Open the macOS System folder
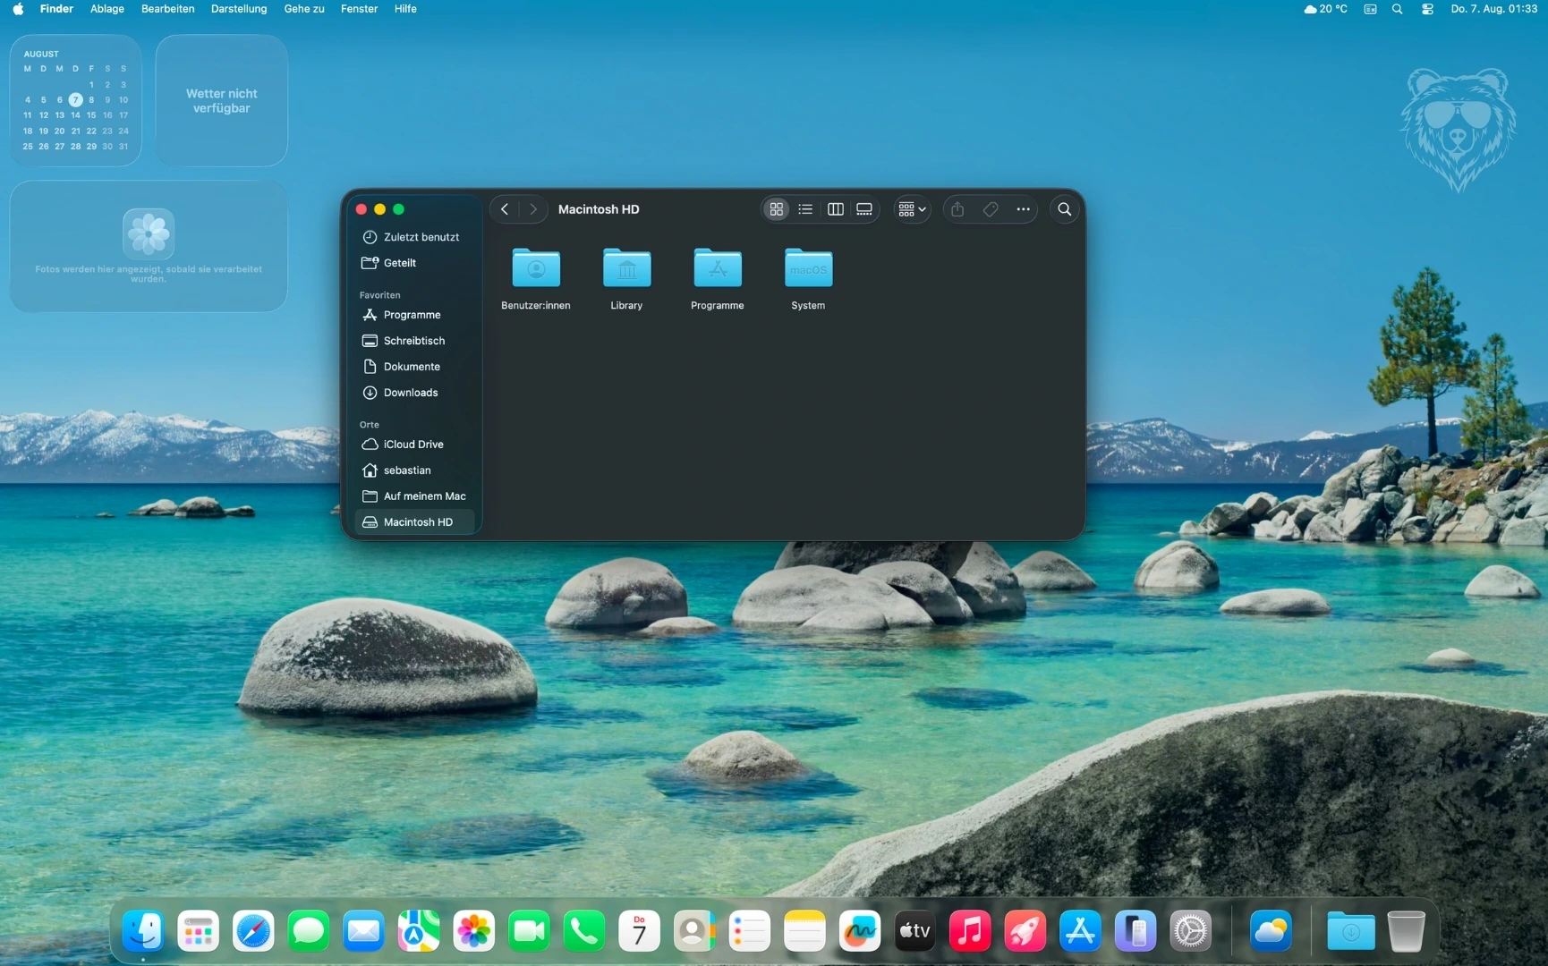This screenshot has height=966, width=1548. coord(807,268)
